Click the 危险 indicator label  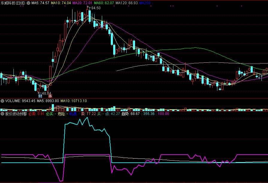(x=63, y=114)
